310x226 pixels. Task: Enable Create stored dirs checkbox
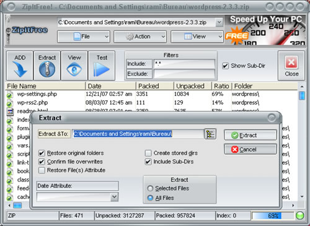point(148,153)
